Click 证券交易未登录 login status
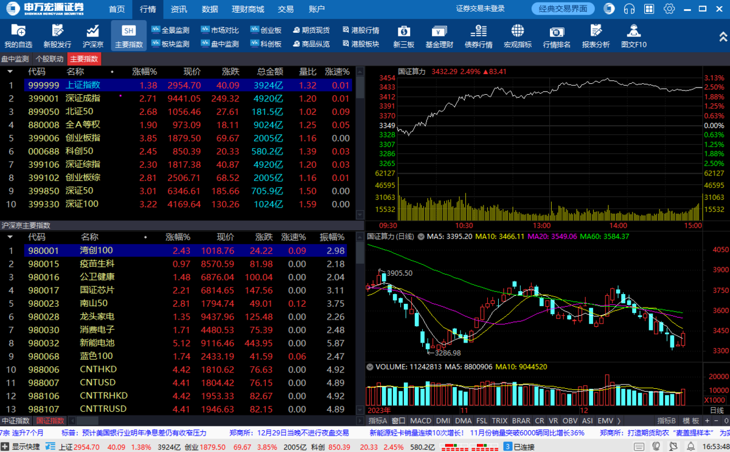 click(481, 9)
